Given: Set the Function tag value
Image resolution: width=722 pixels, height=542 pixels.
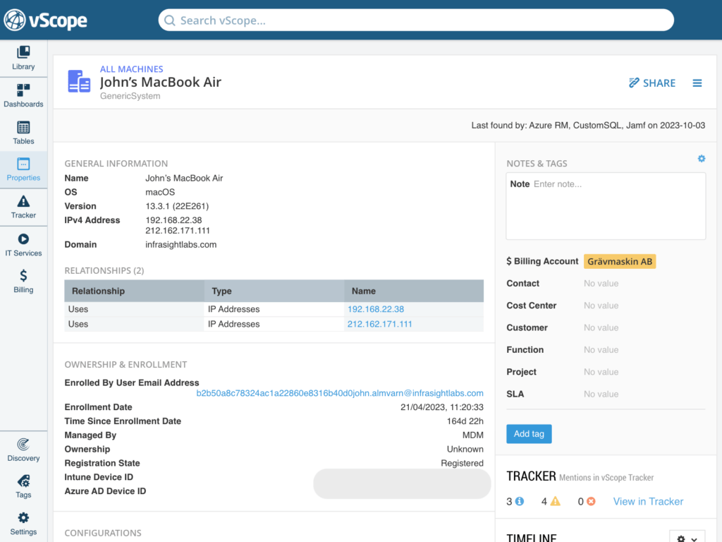Looking at the screenshot, I should [x=601, y=350].
